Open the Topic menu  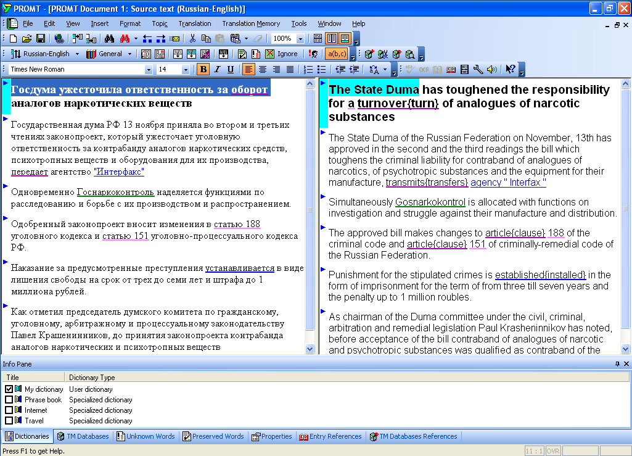(x=160, y=23)
